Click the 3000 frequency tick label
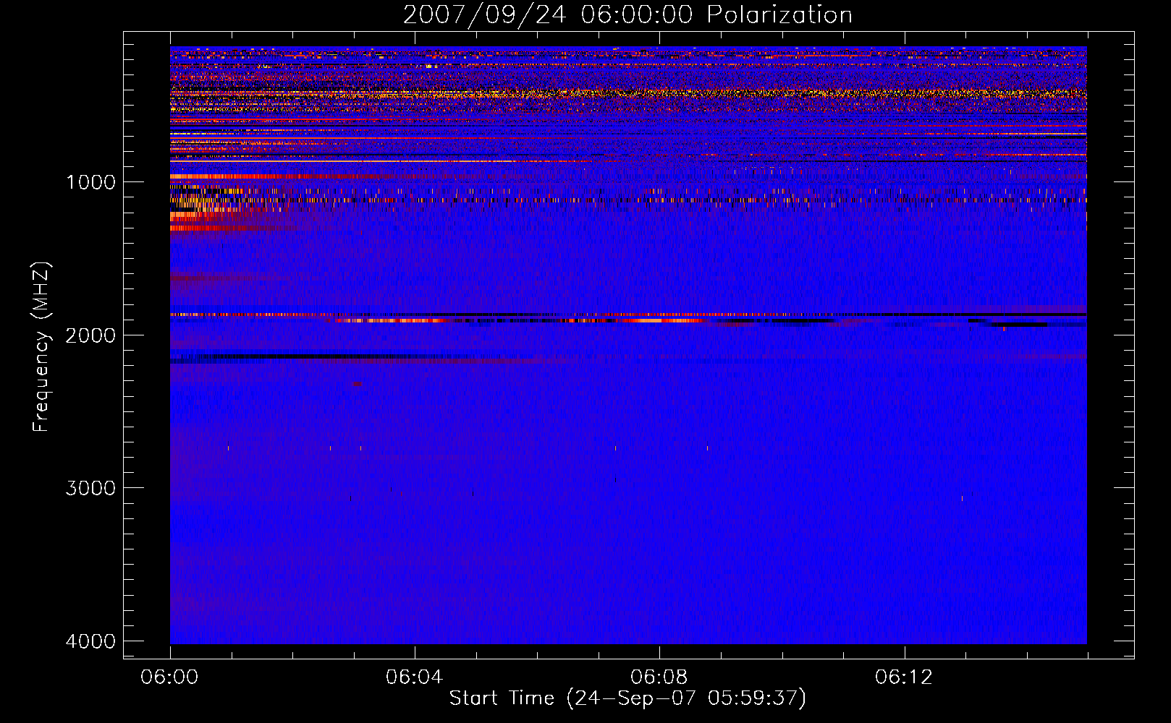This screenshot has width=1171, height=723. point(90,488)
